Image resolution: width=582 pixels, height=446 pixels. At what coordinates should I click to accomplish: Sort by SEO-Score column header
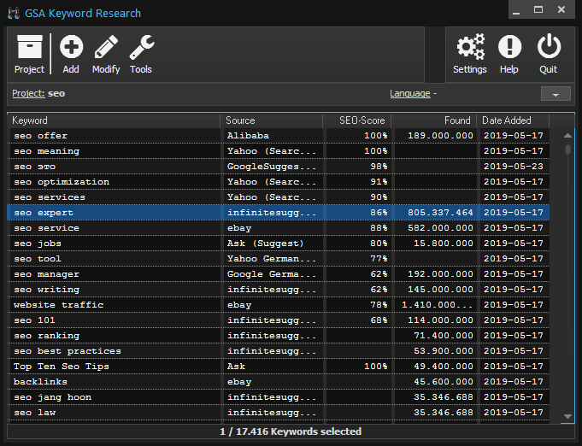coord(356,120)
